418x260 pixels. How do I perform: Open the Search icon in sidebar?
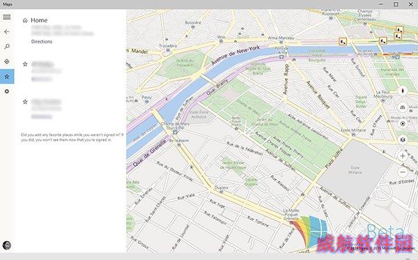pos(7,47)
